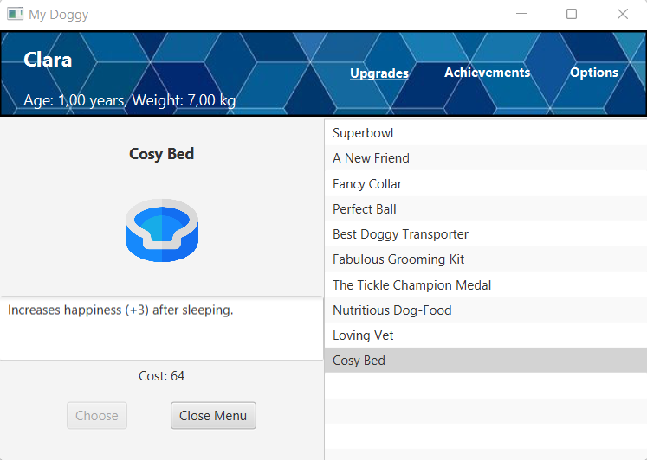Select A New Friend upgrade
The height and width of the screenshot is (460, 647).
(371, 158)
